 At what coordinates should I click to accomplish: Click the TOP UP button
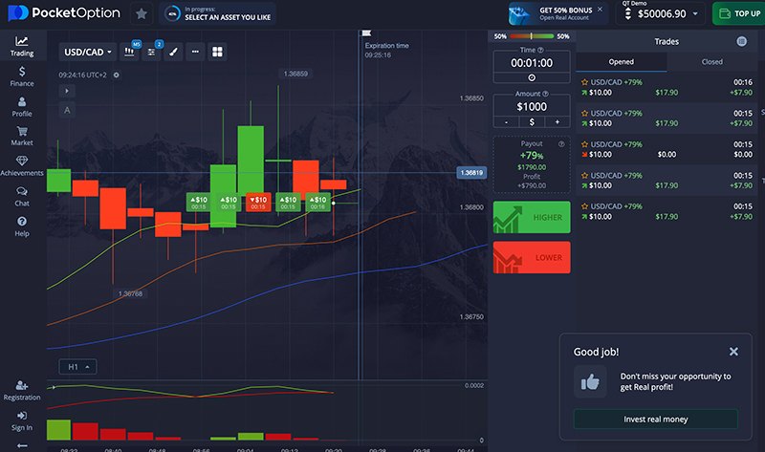[739, 13]
